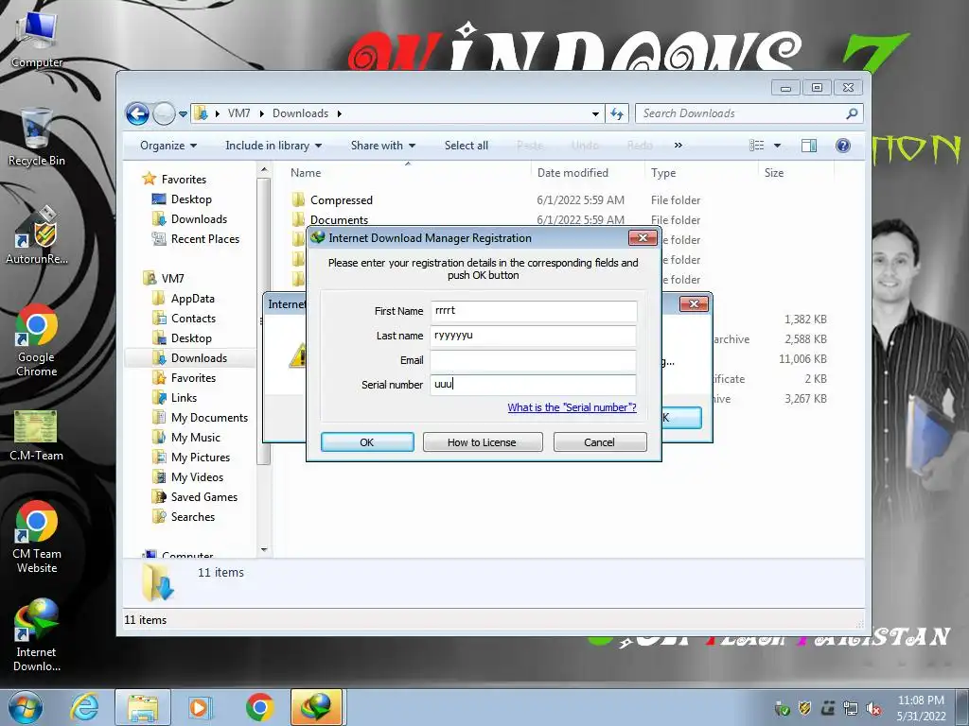The height and width of the screenshot is (726, 969).
Task: Close the background Internet dialog window
Action: click(x=694, y=303)
